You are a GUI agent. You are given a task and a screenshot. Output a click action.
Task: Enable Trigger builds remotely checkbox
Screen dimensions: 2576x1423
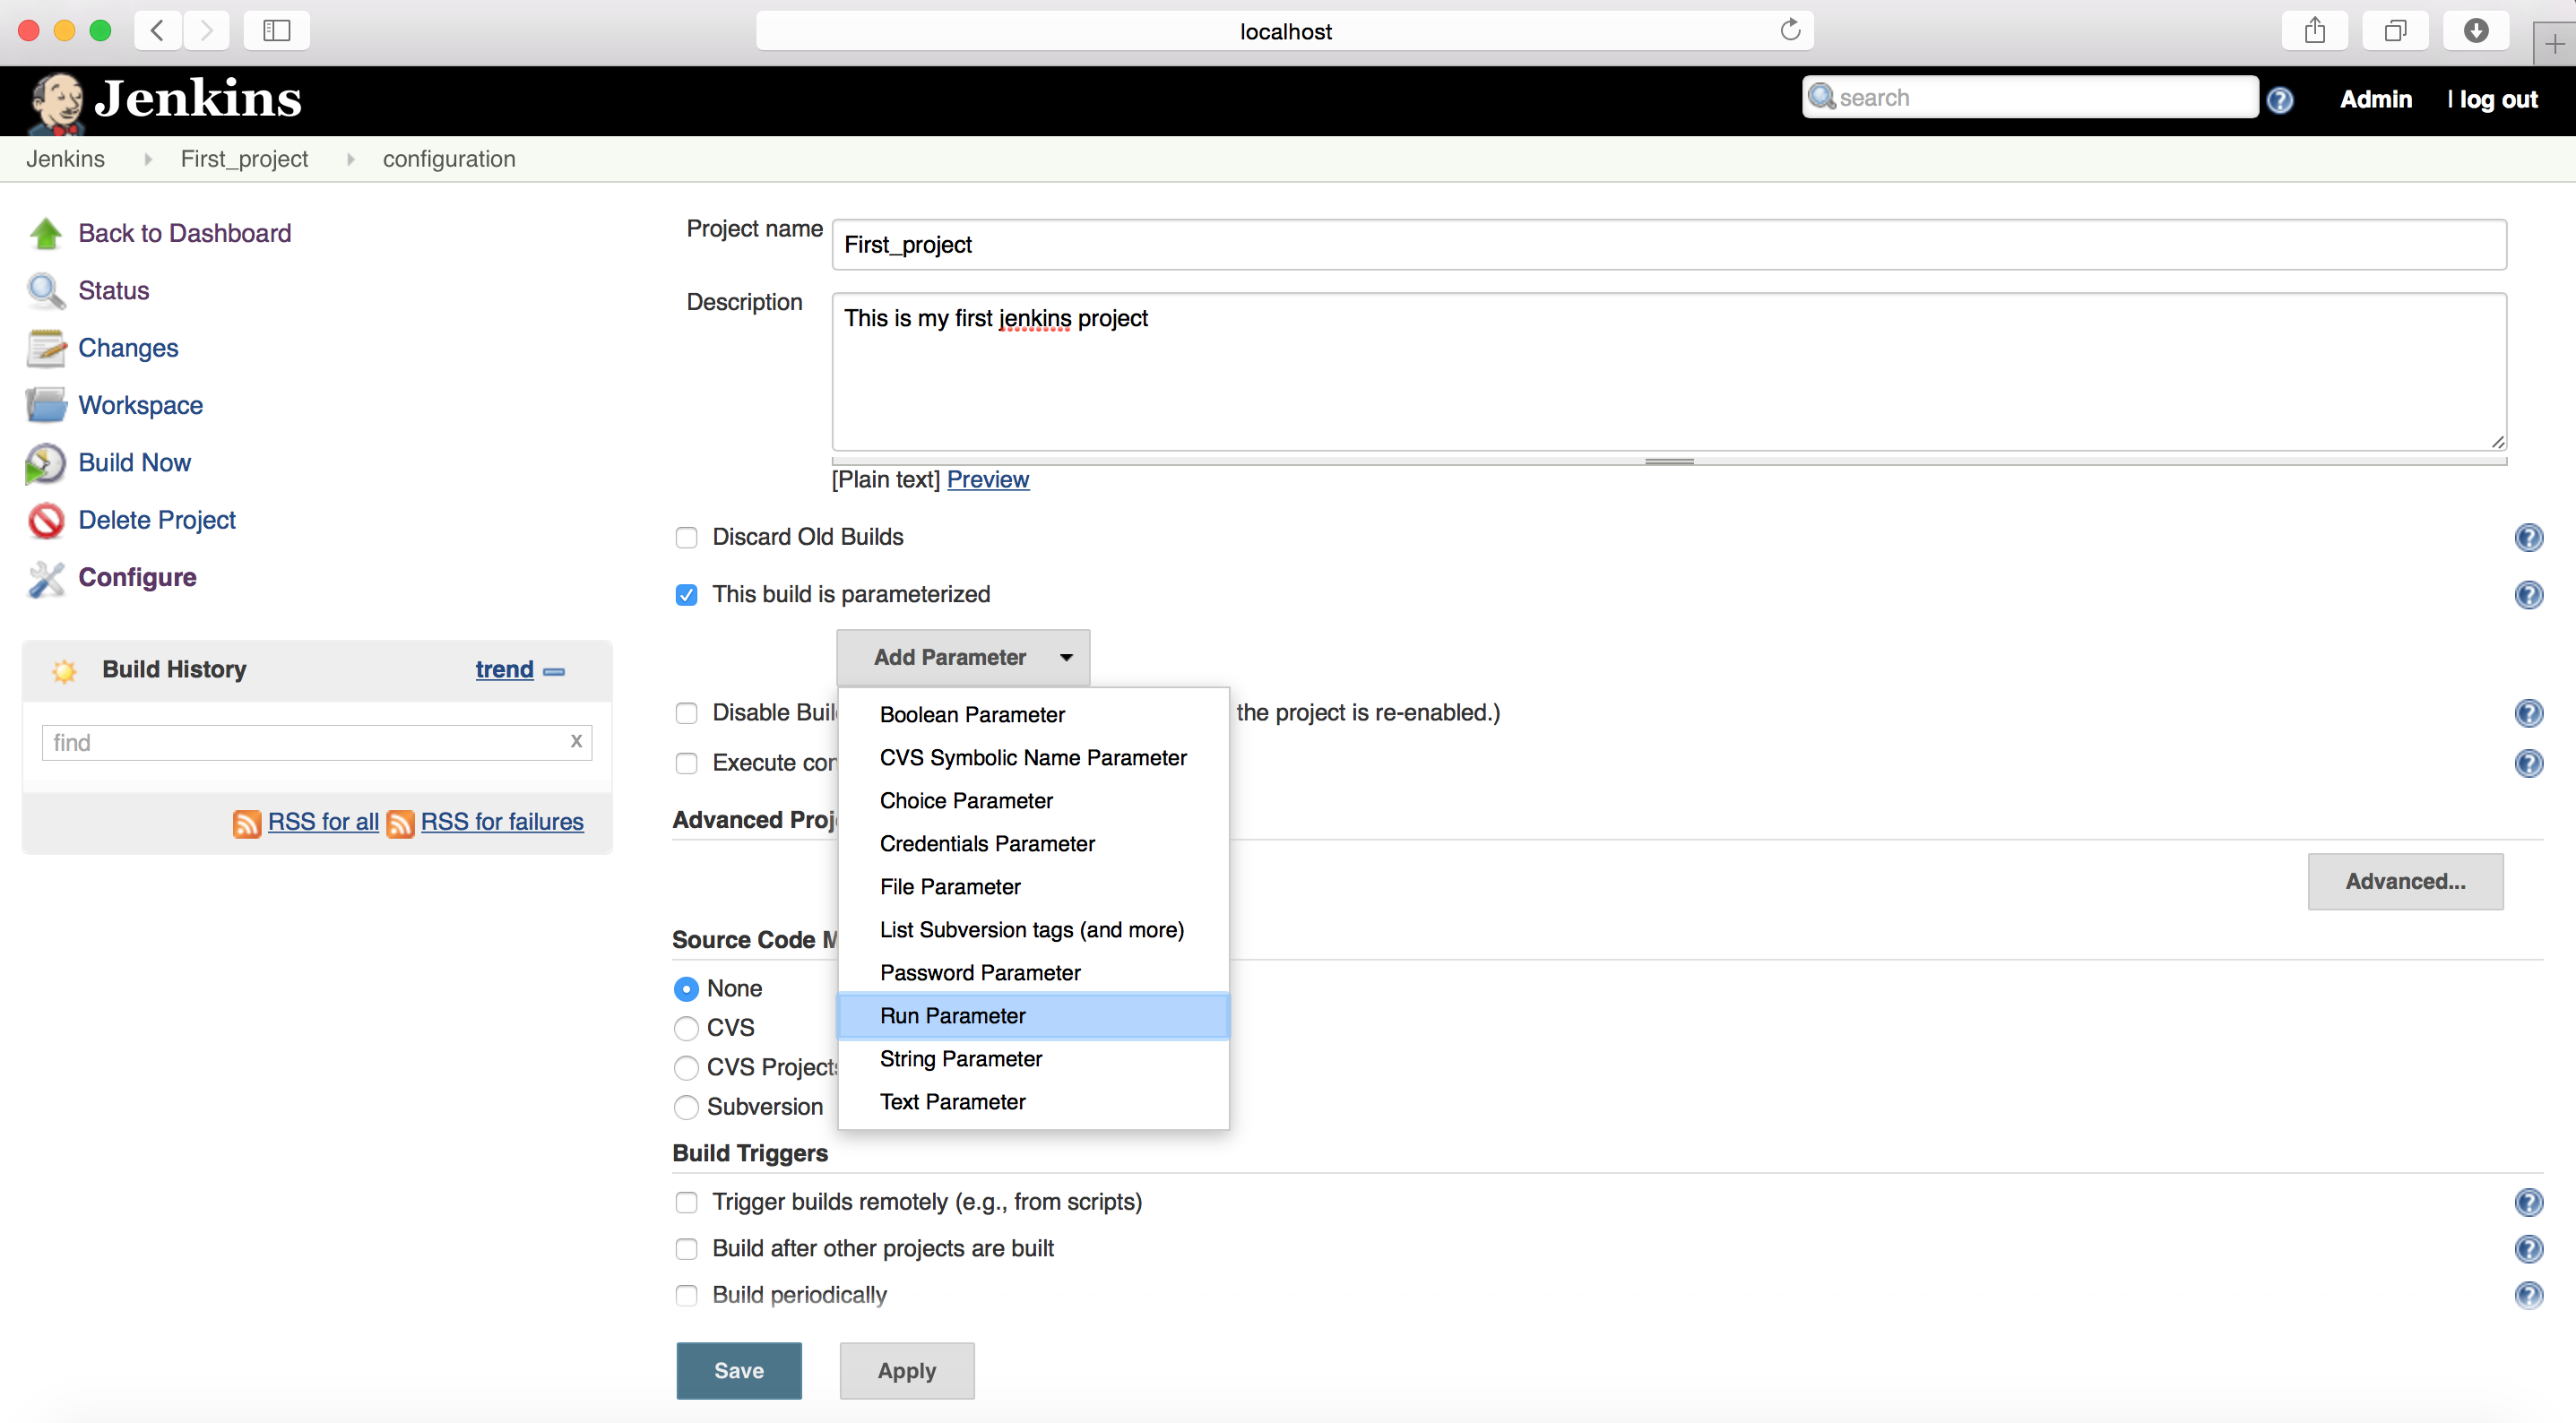pyautogui.click(x=686, y=1202)
